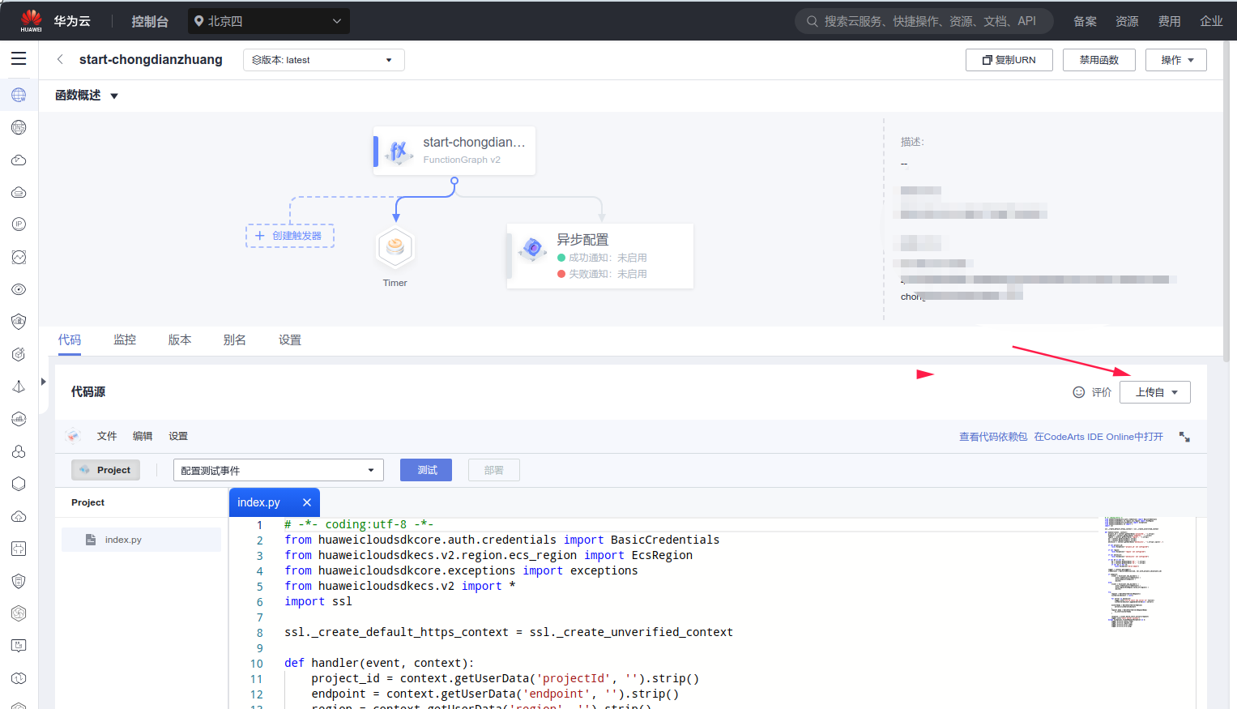Click the 评价 feedback link
This screenshot has width=1237, height=709.
(x=1102, y=392)
